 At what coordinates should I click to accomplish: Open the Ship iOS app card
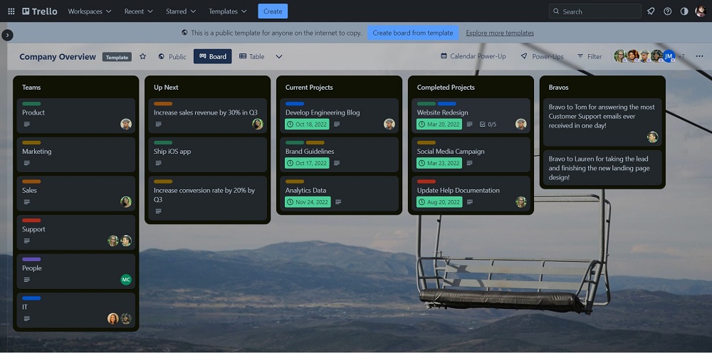(x=207, y=154)
